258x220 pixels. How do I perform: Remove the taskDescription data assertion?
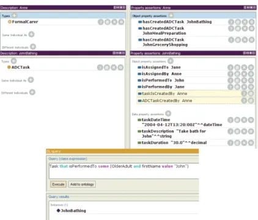pos(244,132)
